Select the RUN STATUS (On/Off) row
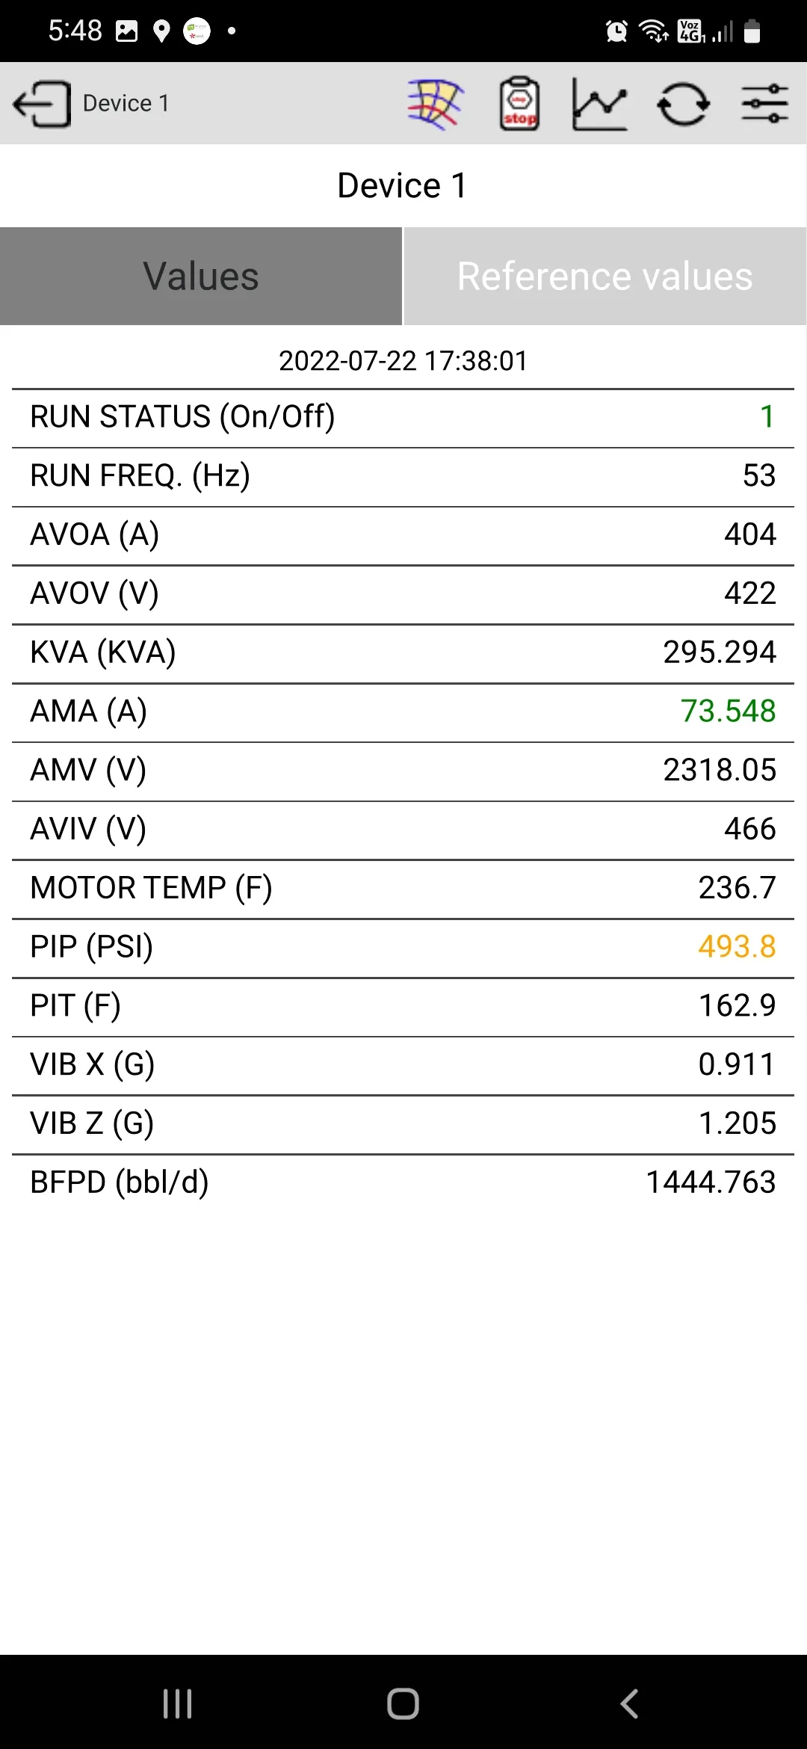 [x=403, y=417]
